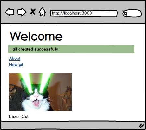Click the blank page area beside cat image
Screen dimensions: 146x130
(x=108, y=92)
